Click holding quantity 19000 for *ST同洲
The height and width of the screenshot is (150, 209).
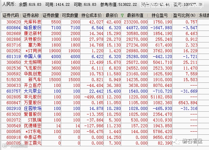coord(55,51)
